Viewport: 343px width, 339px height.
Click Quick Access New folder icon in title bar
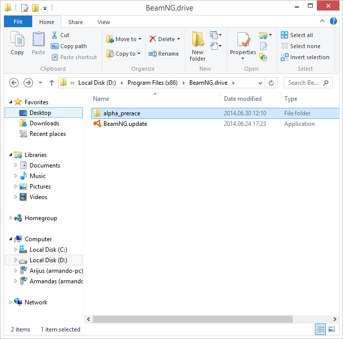[x=35, y=8]
